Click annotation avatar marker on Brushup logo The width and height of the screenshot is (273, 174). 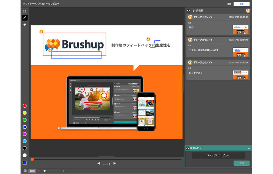pos(50,50)
